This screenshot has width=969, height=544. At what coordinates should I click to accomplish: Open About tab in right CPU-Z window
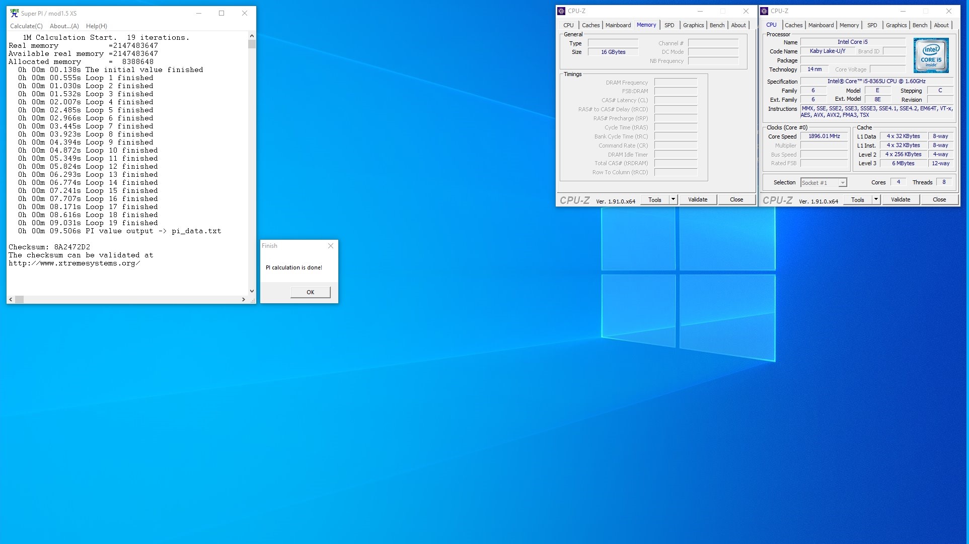pos(941,25)
